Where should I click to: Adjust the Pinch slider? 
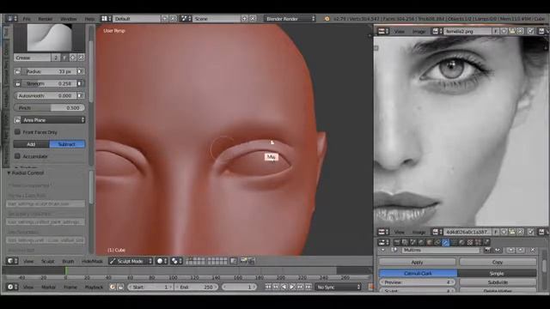(x=49, y=107)
